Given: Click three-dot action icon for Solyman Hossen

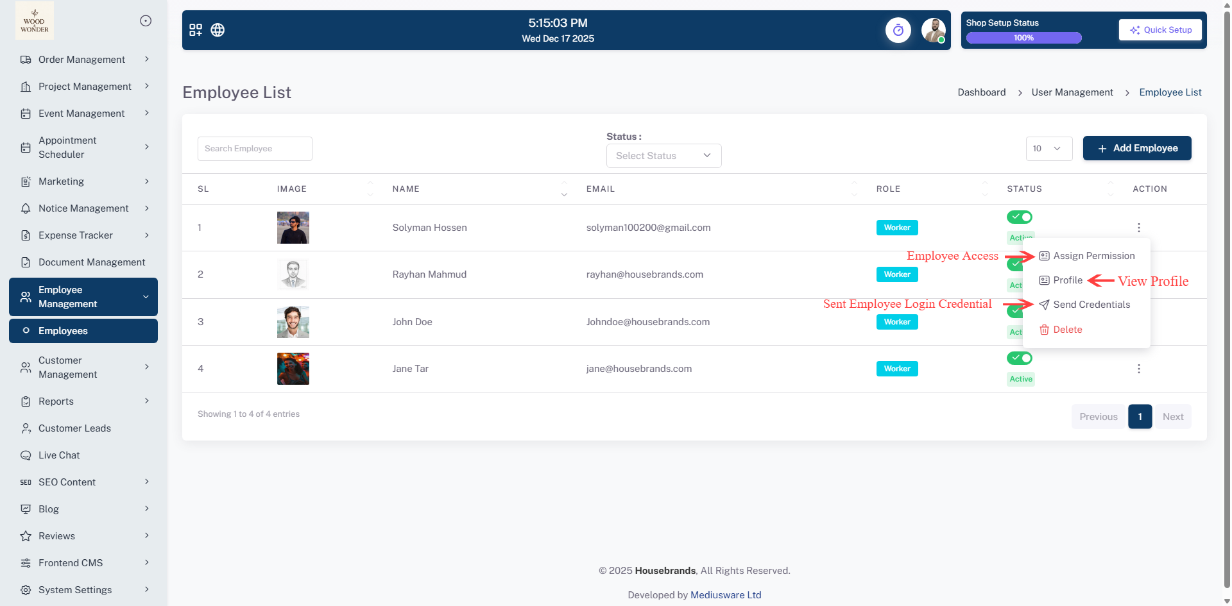Looking at the screenshot, I should pos(1138,228).
